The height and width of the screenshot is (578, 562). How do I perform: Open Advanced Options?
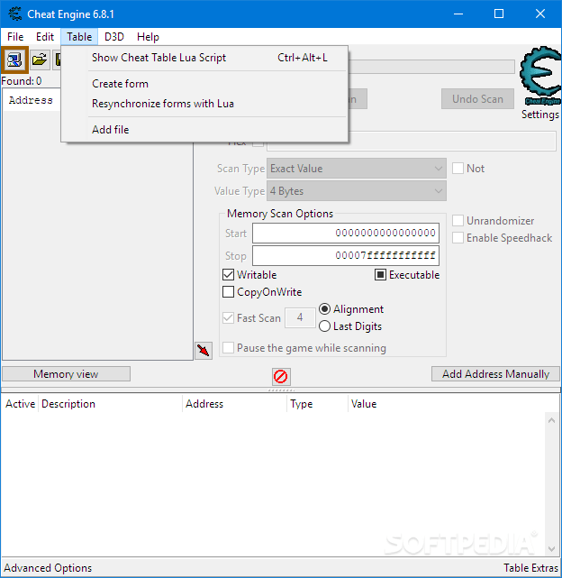point(48,568)
